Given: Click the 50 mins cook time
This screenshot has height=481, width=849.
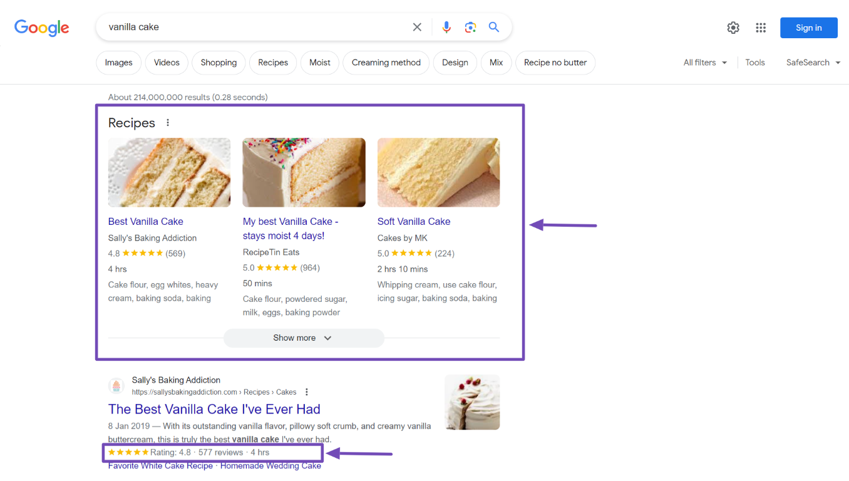Looking at the screenshot, I should pos(257,283).
